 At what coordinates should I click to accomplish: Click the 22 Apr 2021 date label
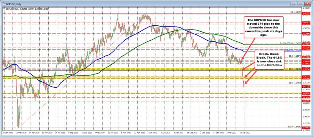click(x=139, y=132)
